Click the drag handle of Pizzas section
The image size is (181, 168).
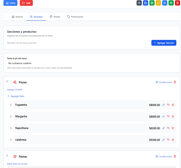[x=7, y=81]
